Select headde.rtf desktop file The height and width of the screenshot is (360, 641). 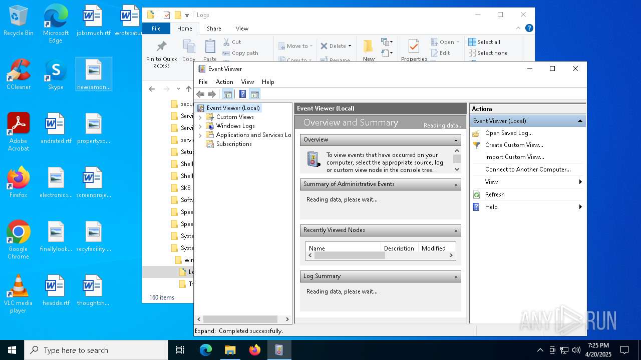[56, 290]
